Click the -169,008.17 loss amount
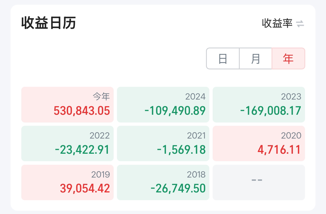 click(270, 111)
